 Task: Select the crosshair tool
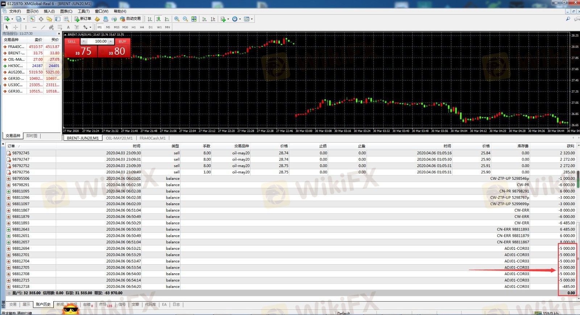(x=16, y=27)
